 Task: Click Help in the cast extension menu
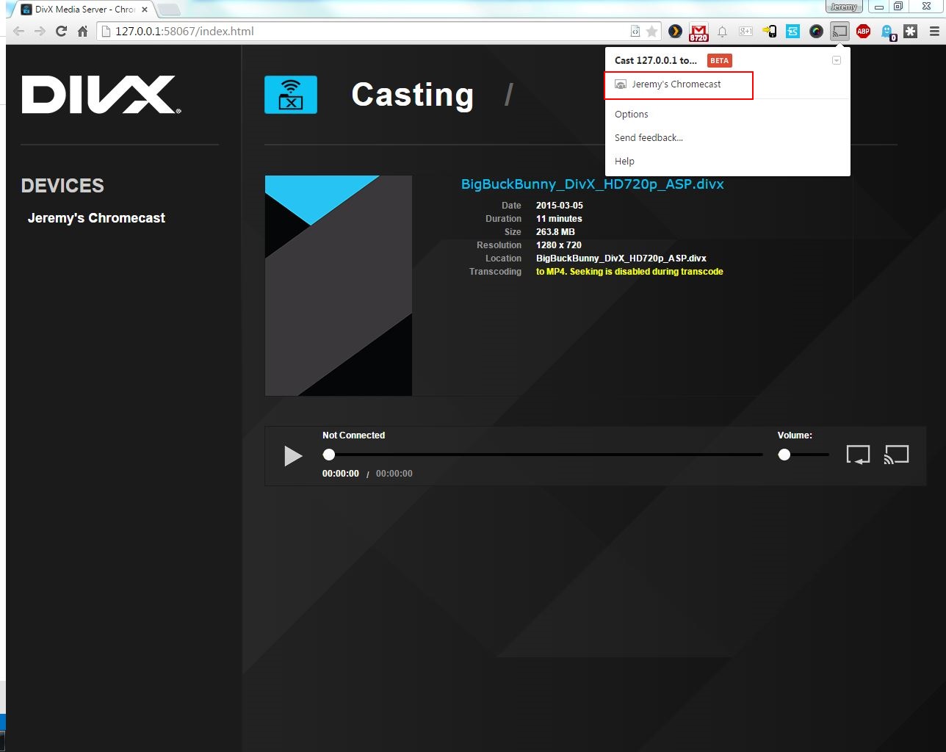(x=624, y=161)
